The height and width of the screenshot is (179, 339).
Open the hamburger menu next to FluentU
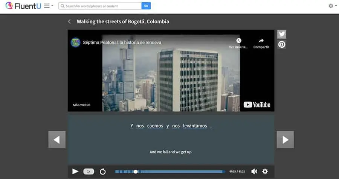pos(49,6)
